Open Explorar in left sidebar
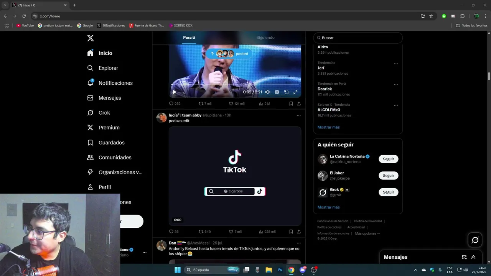This screenshot has height=276, width=491. pos(102,68)
